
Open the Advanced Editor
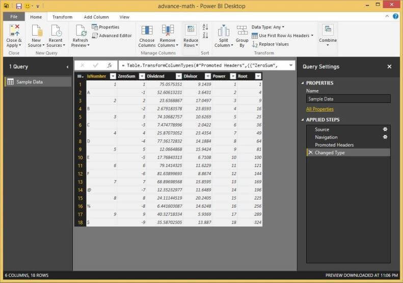point(112,36)
